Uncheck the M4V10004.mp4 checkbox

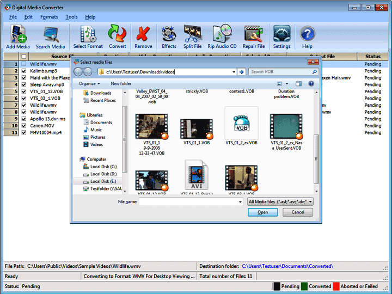[24, 132]
